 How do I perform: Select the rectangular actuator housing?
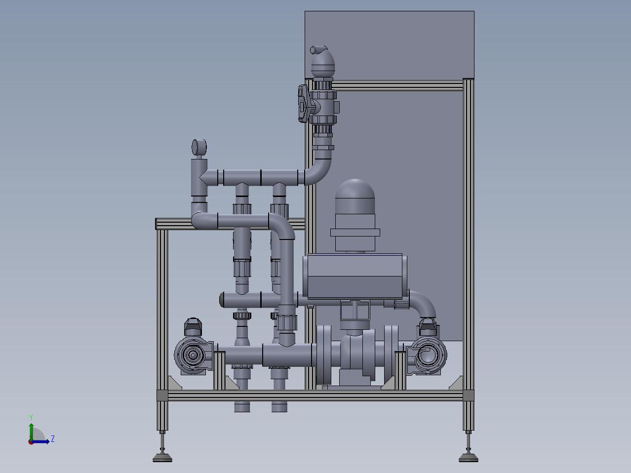[x=355, y=276]
